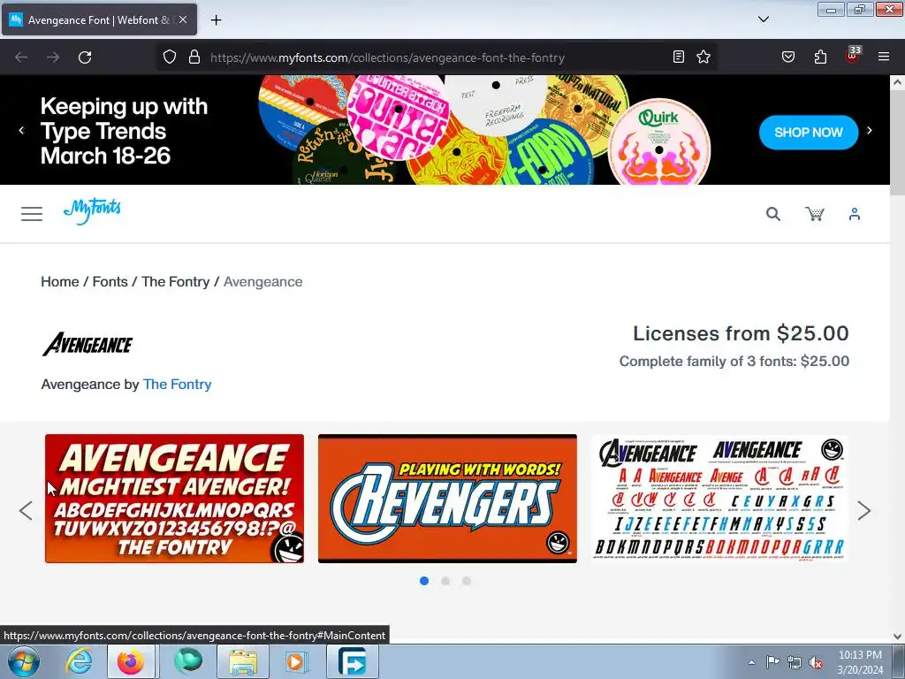Close the Avengeance Font tab

click(183, 19)
